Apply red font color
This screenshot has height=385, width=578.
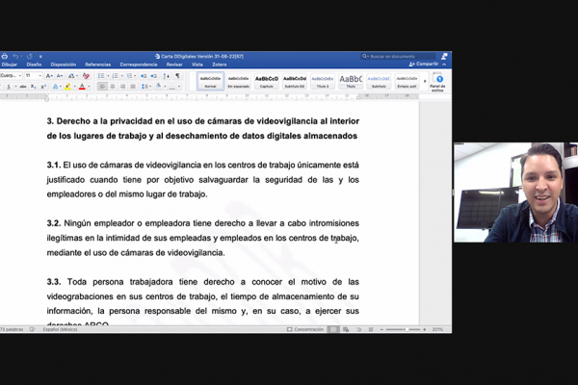point(82,87)
